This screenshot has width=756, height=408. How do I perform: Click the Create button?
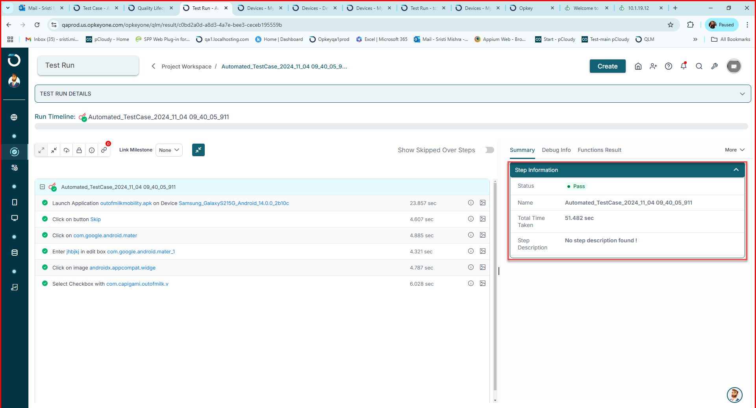(608, 66)
